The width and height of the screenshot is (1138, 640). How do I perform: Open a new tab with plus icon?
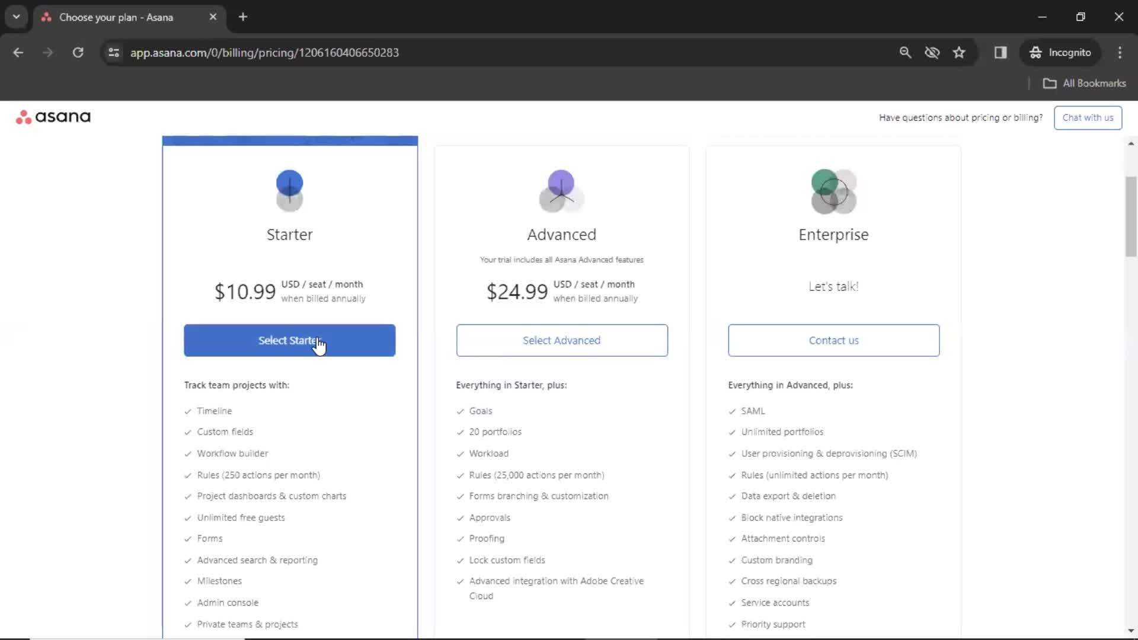[243, 17]
